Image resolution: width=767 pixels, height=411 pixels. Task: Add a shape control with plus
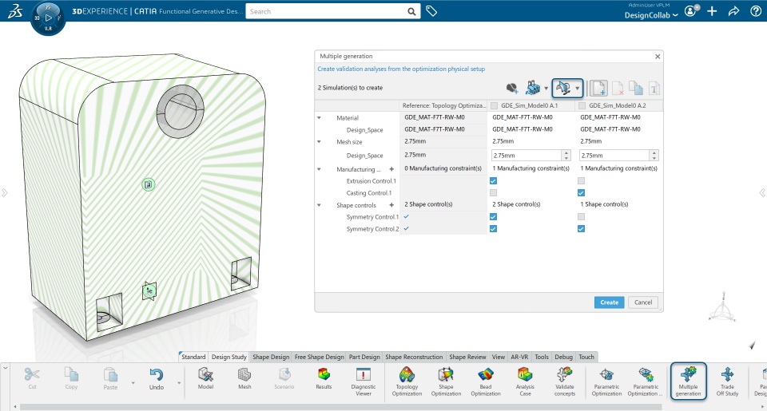(391, 205)
